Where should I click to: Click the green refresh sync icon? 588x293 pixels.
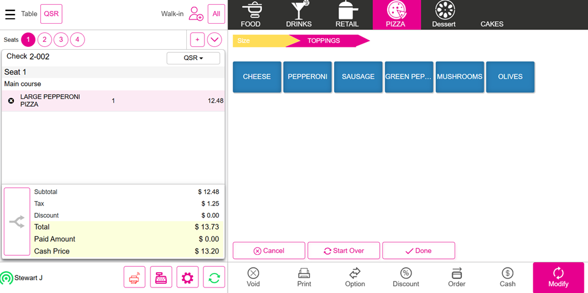click(214, 277)
